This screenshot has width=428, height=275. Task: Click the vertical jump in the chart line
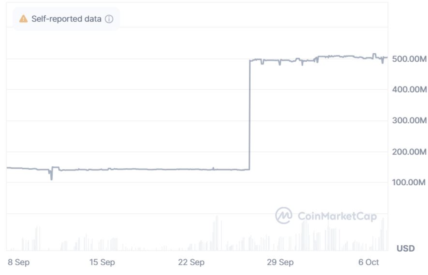249,114
